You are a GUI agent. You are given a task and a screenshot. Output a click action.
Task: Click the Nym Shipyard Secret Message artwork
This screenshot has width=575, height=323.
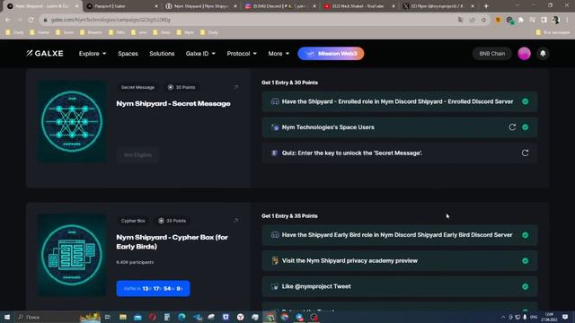pyautogui.click(x=72, y=122)
